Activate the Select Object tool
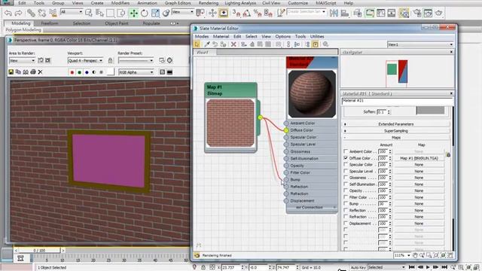Screen dimensions: 482x271 [x=89, y=13]
